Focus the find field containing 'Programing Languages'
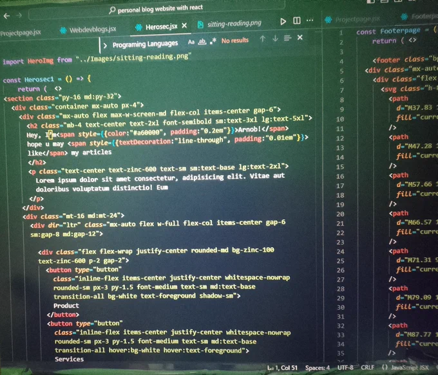 pyautogui.click(x=145, y=44)
